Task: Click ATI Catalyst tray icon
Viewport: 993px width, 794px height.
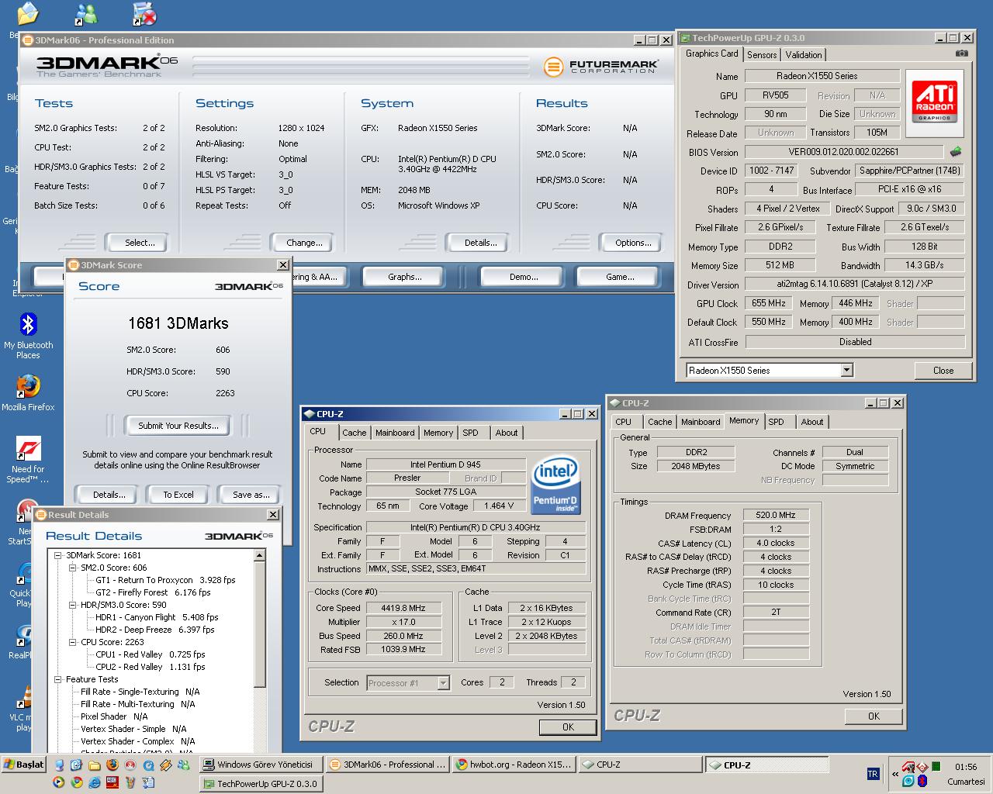Action: pyautogui.click(x=908, y=767)
